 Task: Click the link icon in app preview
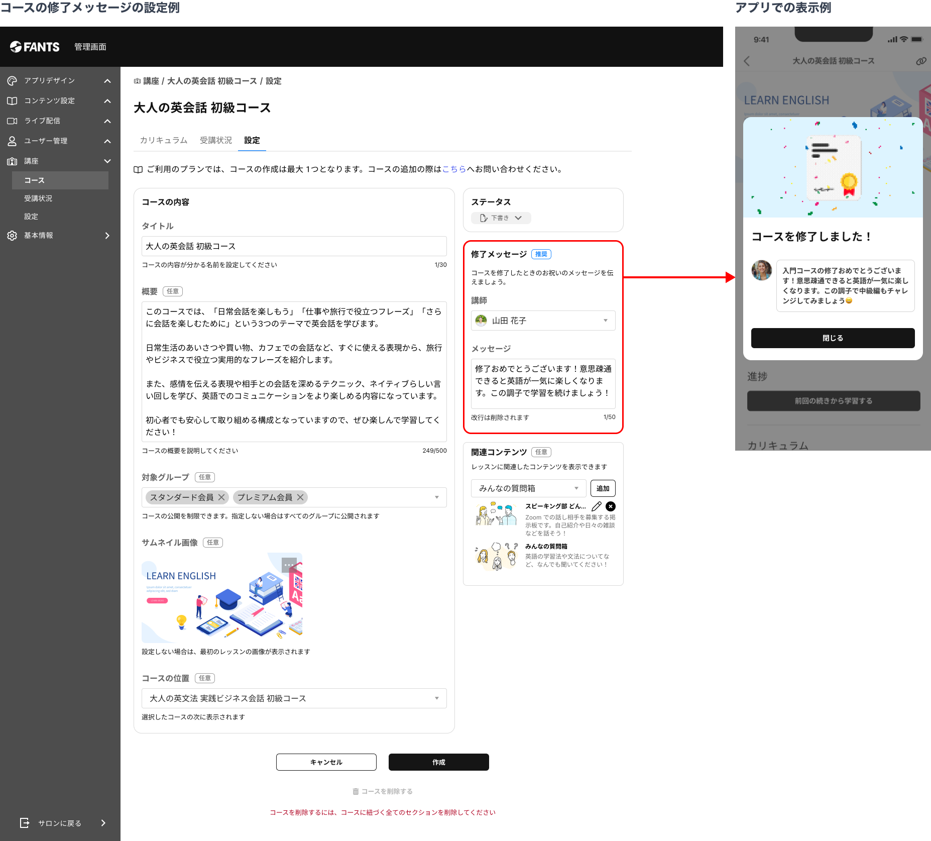(921, 61)
